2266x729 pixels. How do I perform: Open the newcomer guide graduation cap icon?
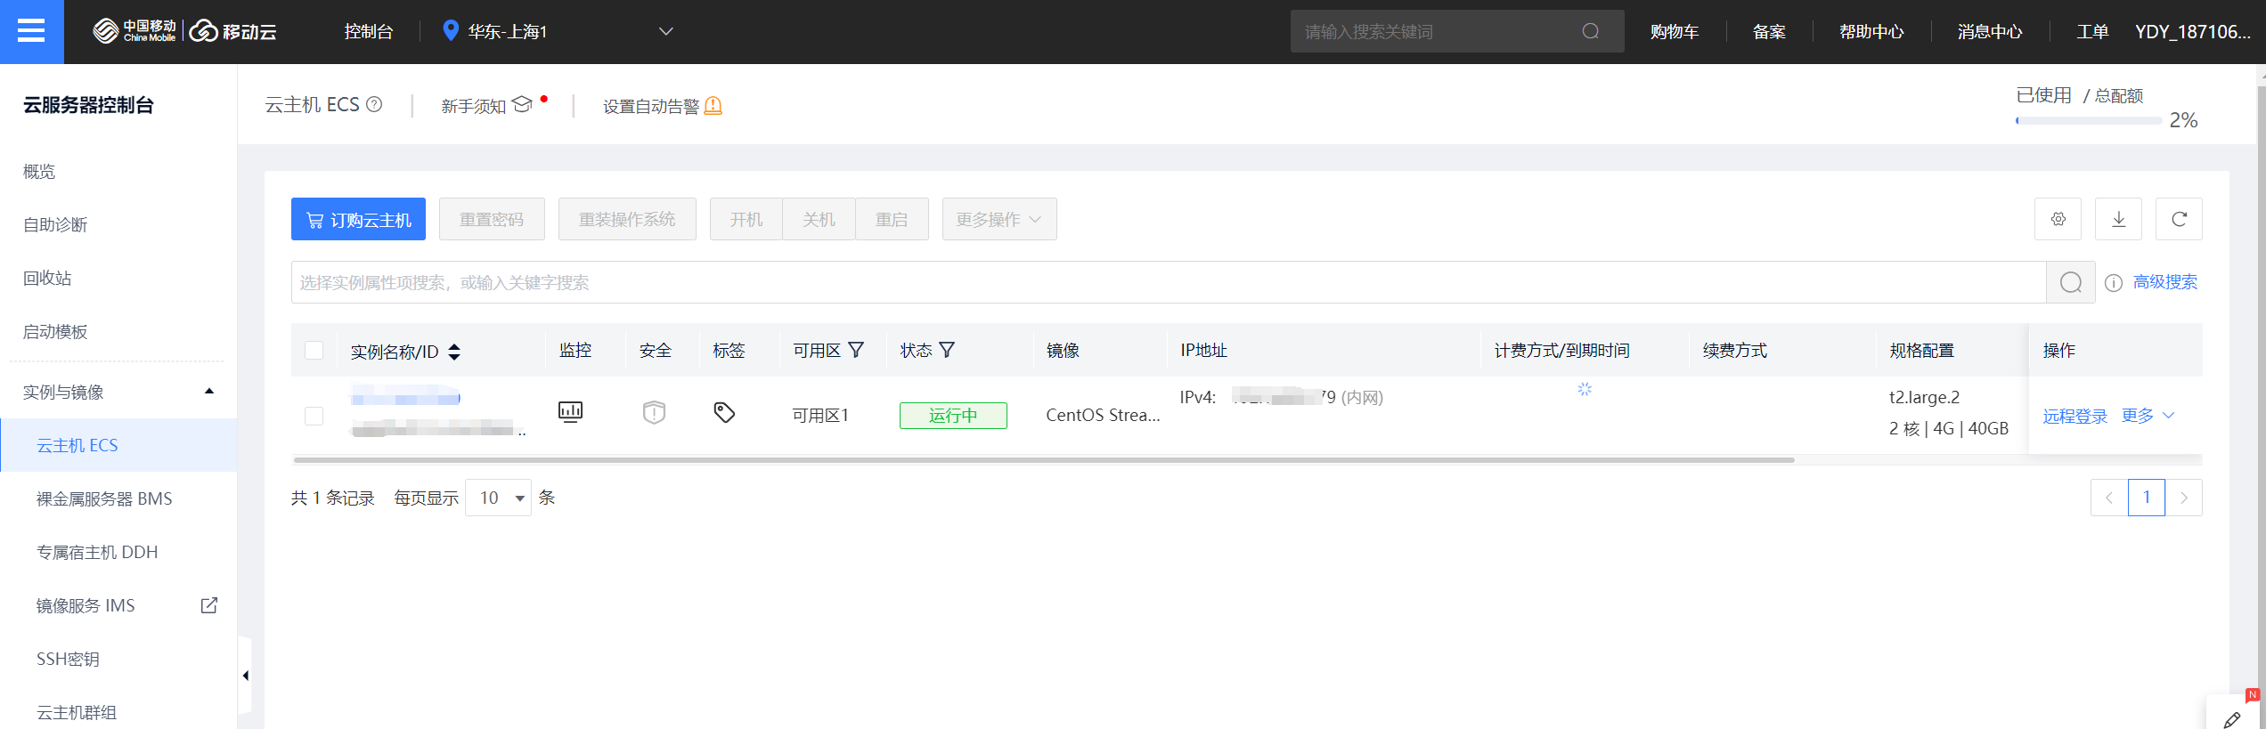point(523,104)
